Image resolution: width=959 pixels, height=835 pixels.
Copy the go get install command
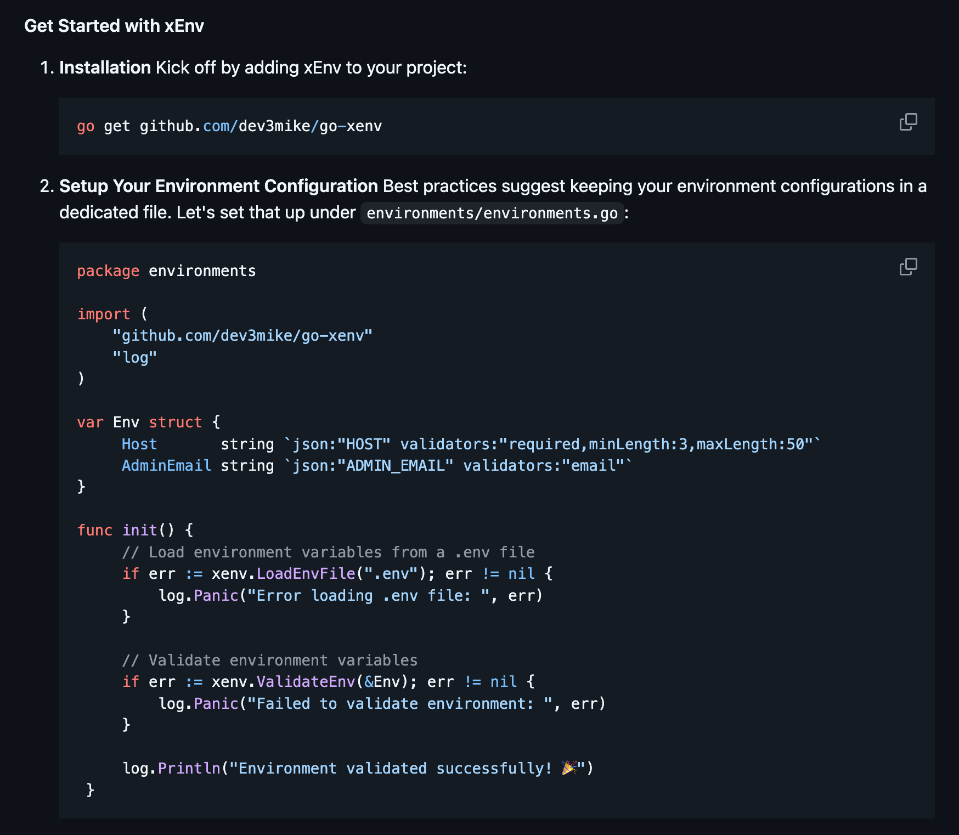click(x=908, y=122)
